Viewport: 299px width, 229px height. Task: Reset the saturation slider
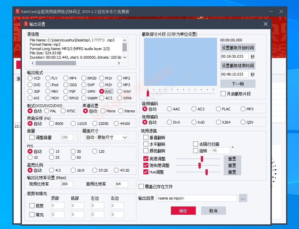tap(232, 165)
